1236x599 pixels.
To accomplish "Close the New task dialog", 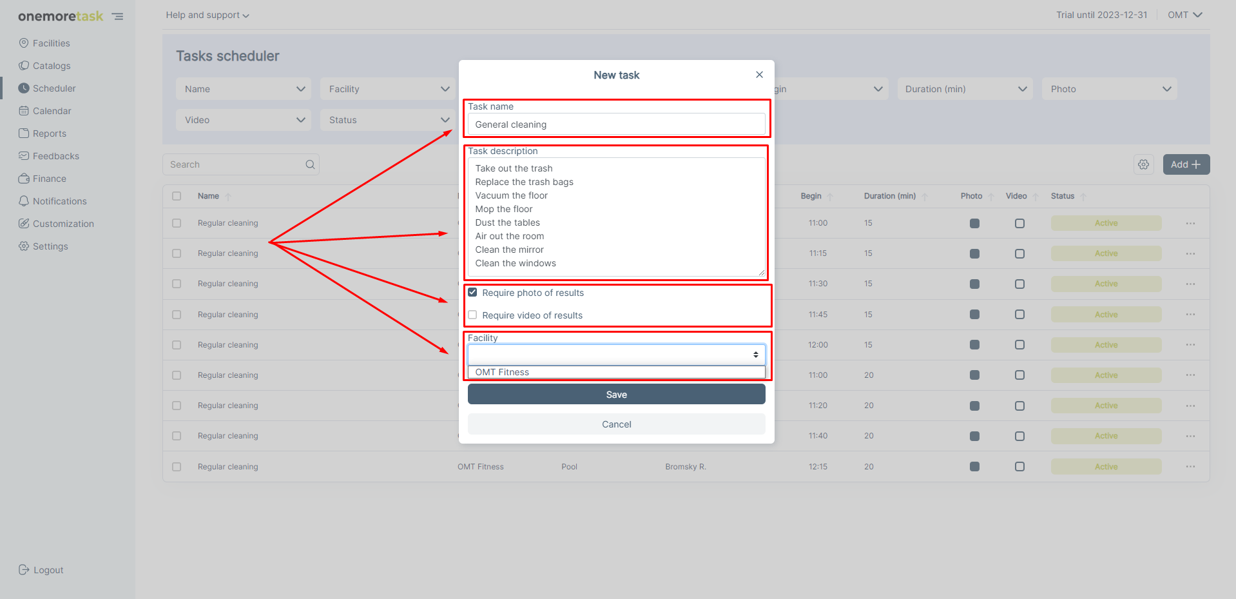I will pos(760,75).
